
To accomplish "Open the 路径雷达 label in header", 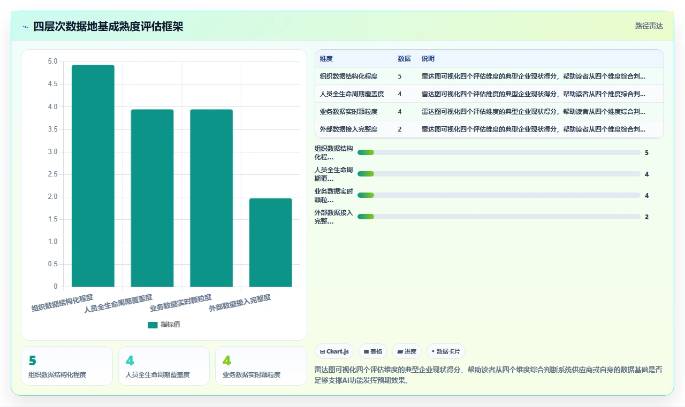I will (649, 26).
